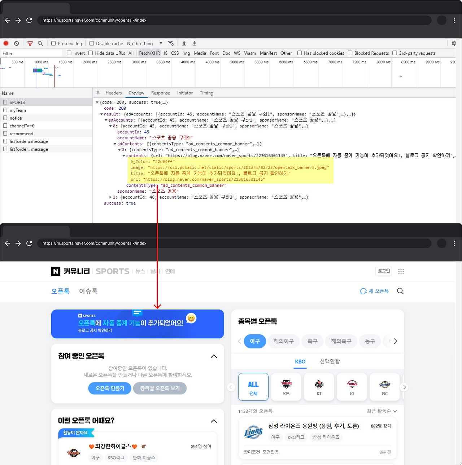The image size is (462, 465).
Task: Open the No throttling dropdown
Action: click(145, 44)
